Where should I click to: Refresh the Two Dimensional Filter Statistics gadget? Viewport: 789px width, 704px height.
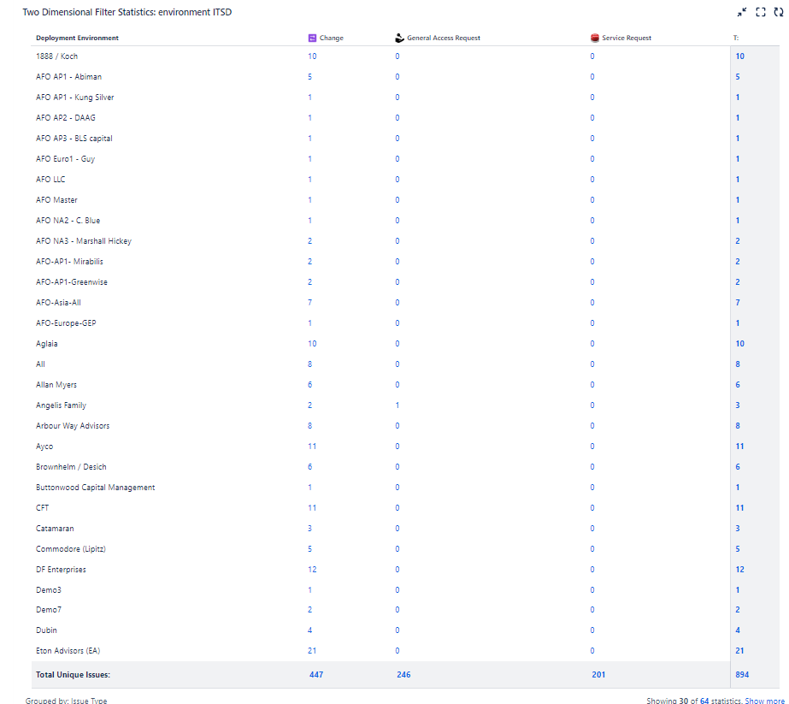(777, 12)
